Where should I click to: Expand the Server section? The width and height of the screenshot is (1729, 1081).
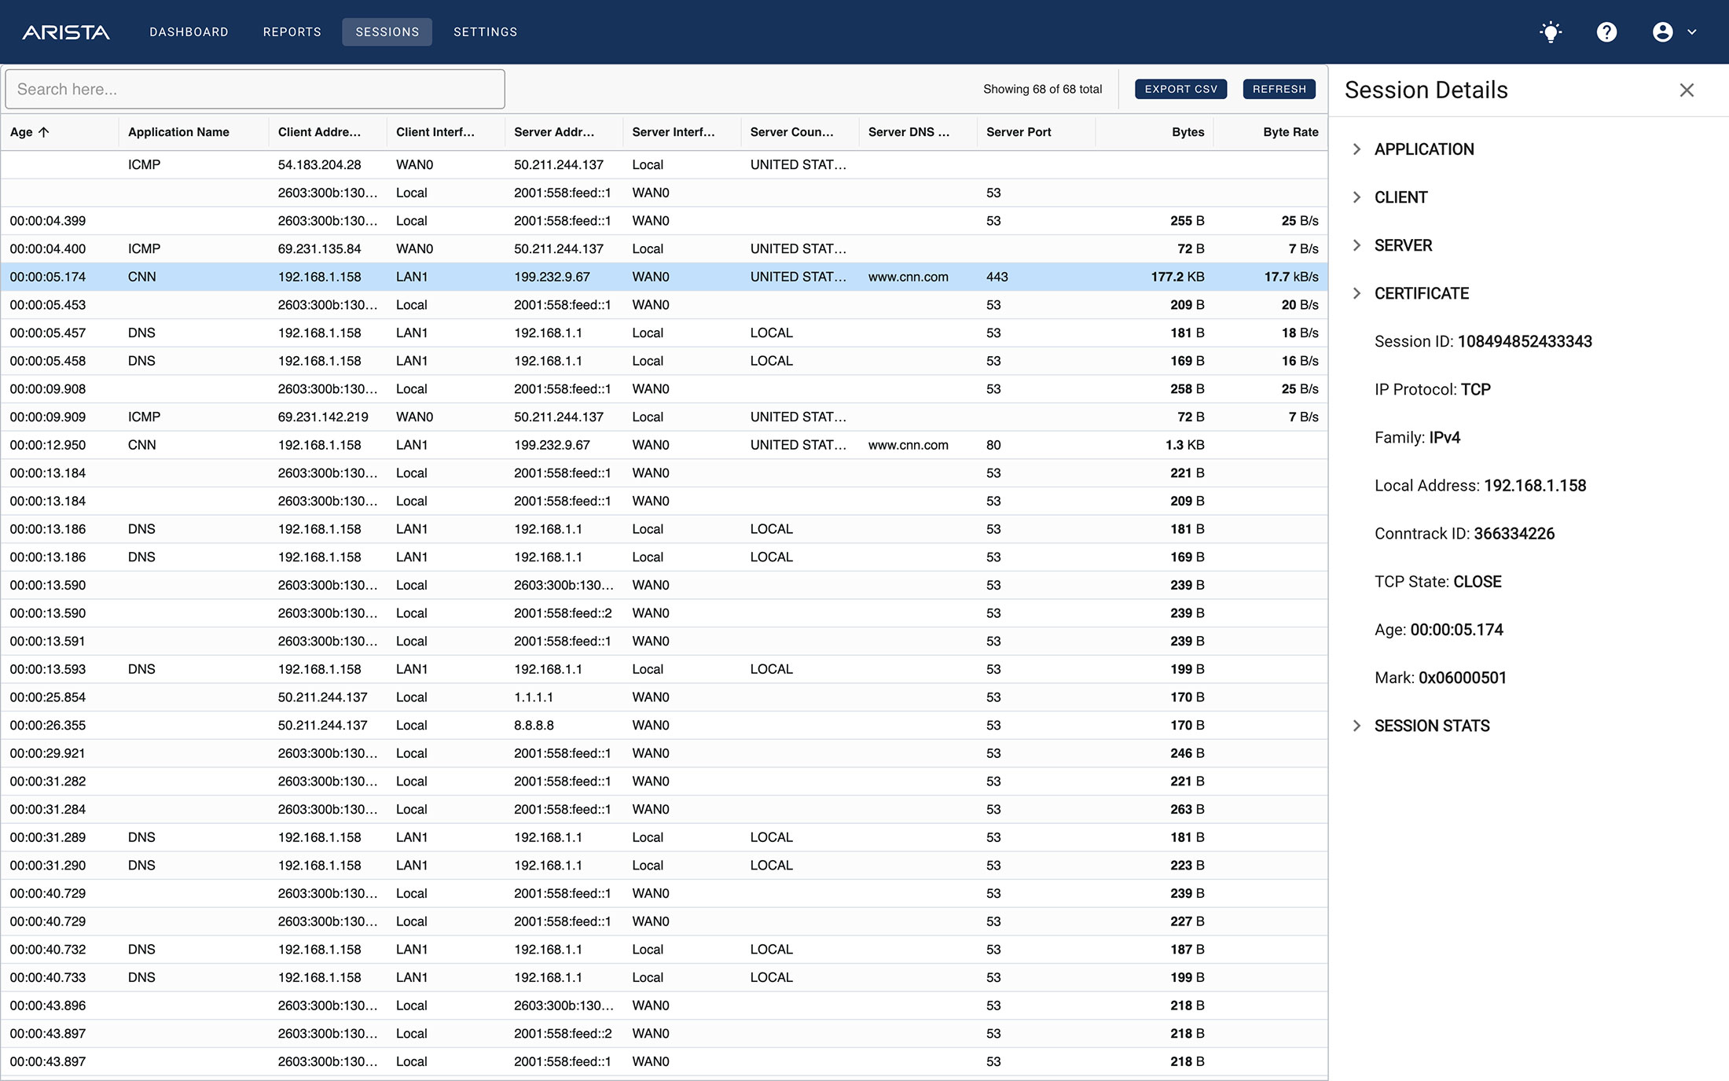click(1403, 245)
